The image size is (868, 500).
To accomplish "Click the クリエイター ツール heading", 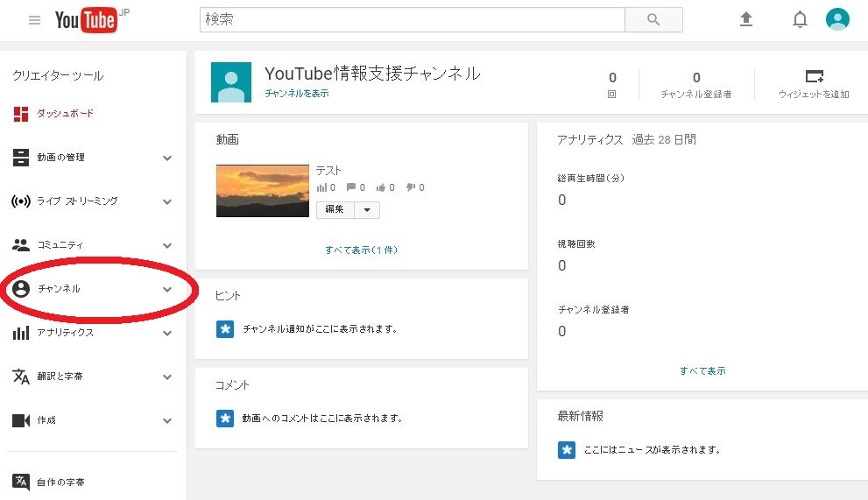I will [58, 76].
